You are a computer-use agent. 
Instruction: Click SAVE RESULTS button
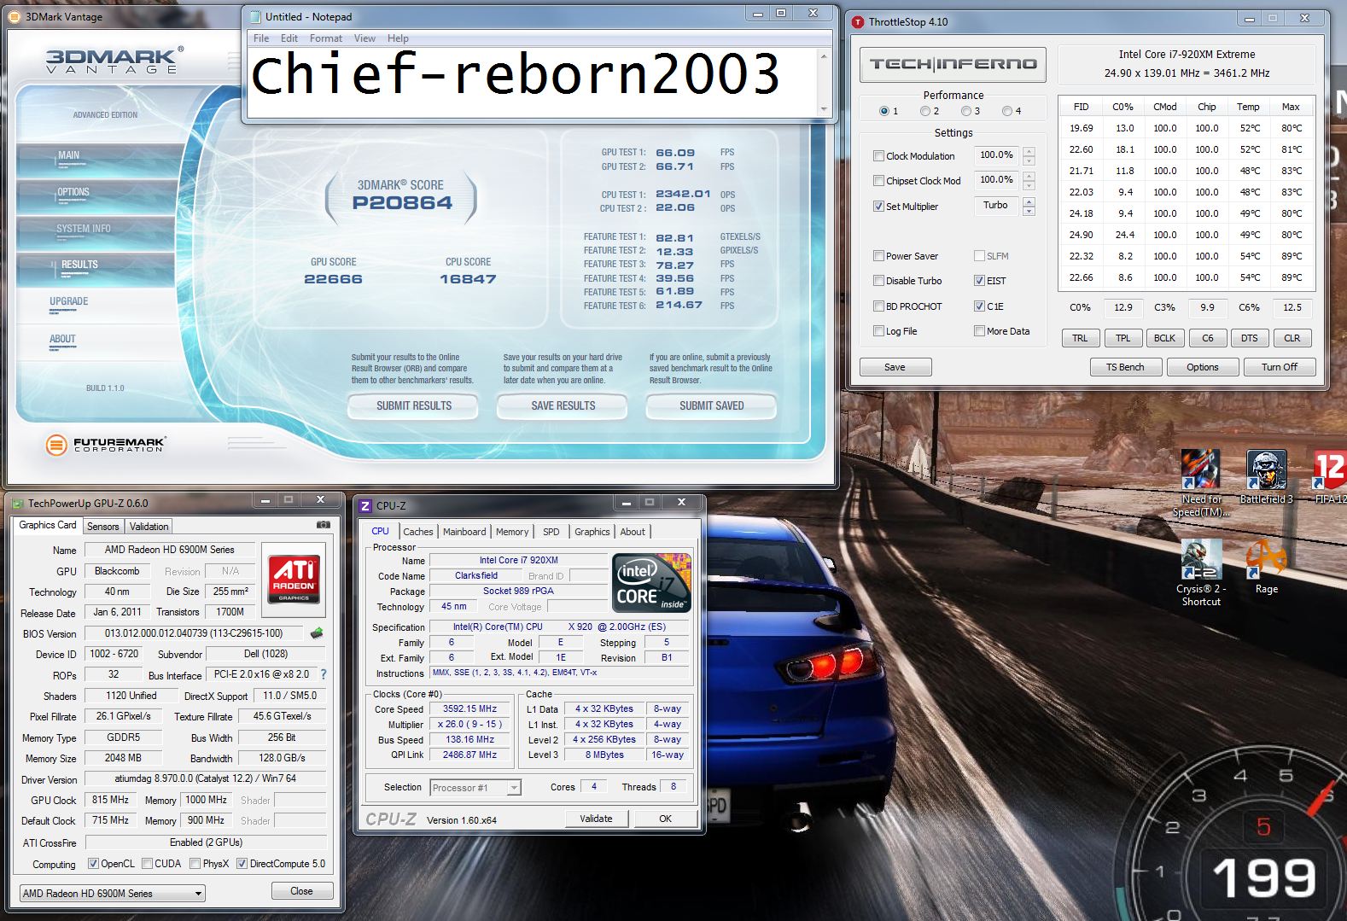click(563, 405)
